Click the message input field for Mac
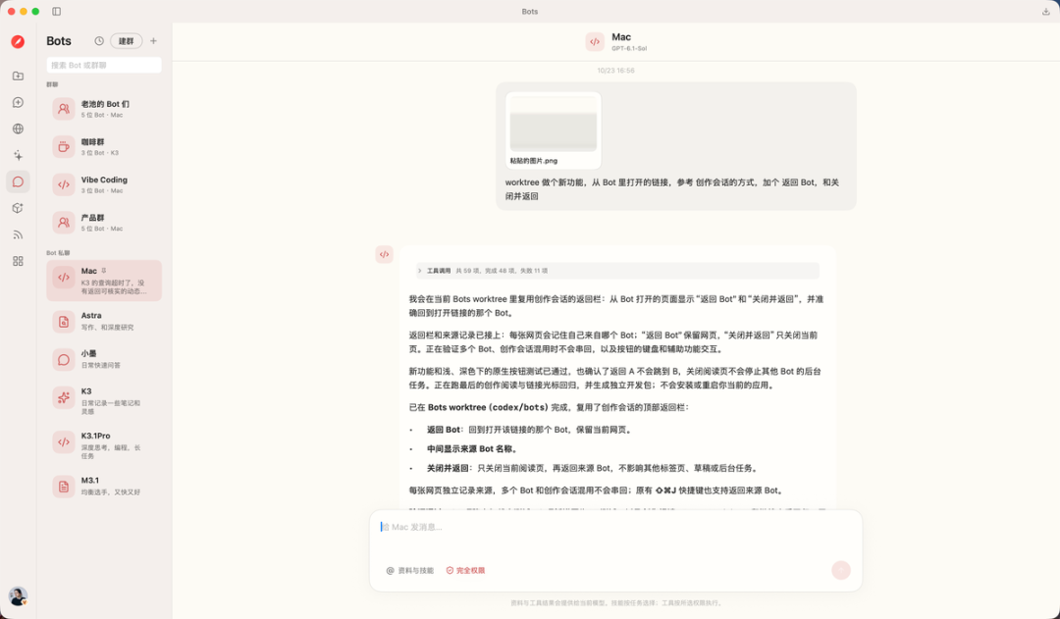The image size is (1060, 619). click(615, 528)
